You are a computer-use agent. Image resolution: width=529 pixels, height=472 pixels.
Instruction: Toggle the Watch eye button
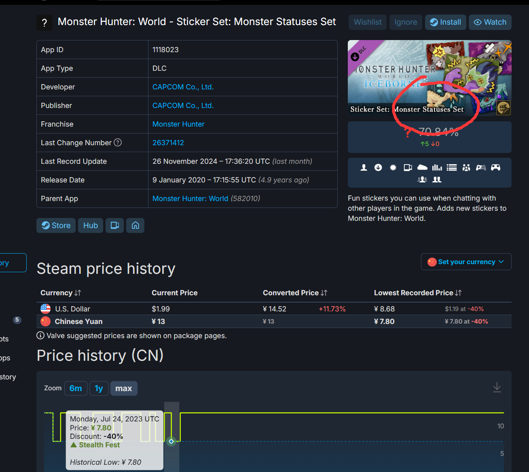coord(490,22)
